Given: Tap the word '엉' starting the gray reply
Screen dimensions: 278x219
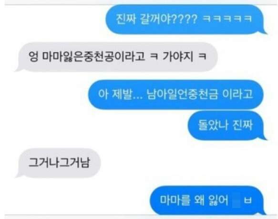Looking at the screenshot, I should pos(33,56).
